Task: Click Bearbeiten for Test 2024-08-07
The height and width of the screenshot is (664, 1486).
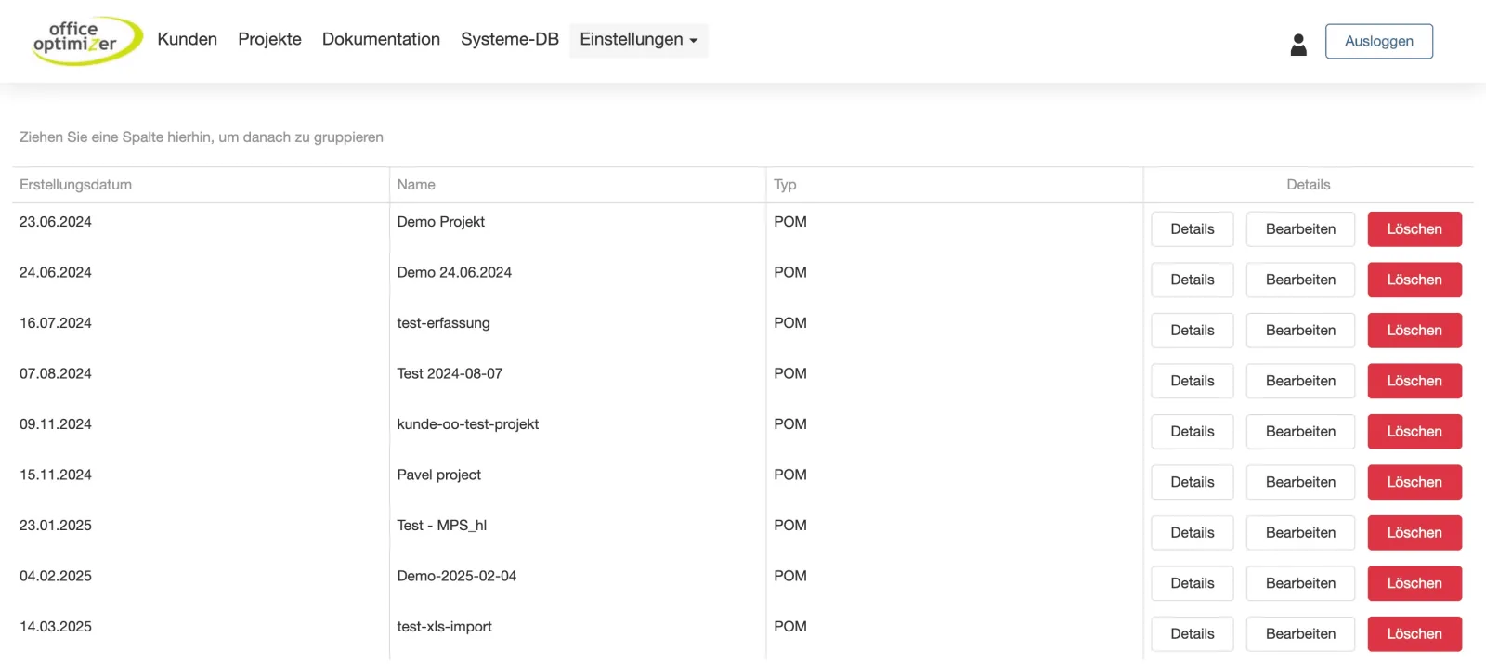Action: click(x=1300, y=381)
